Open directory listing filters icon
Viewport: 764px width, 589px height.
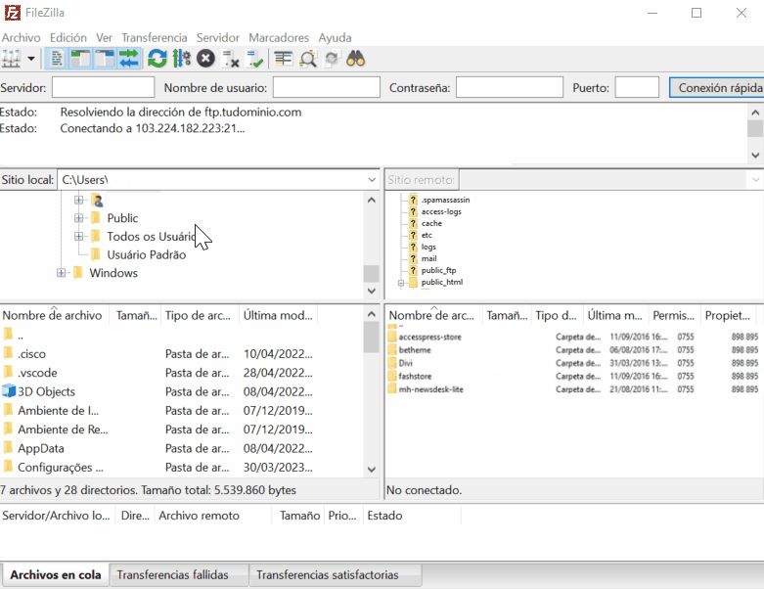click(x=283, y=59)
